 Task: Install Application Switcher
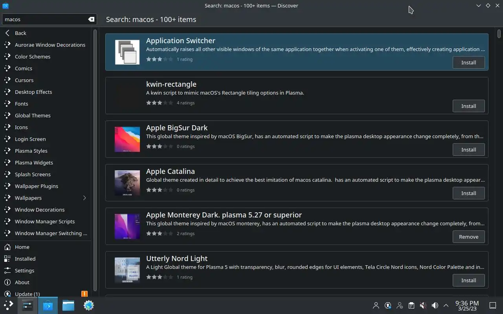tap(468, 62)
